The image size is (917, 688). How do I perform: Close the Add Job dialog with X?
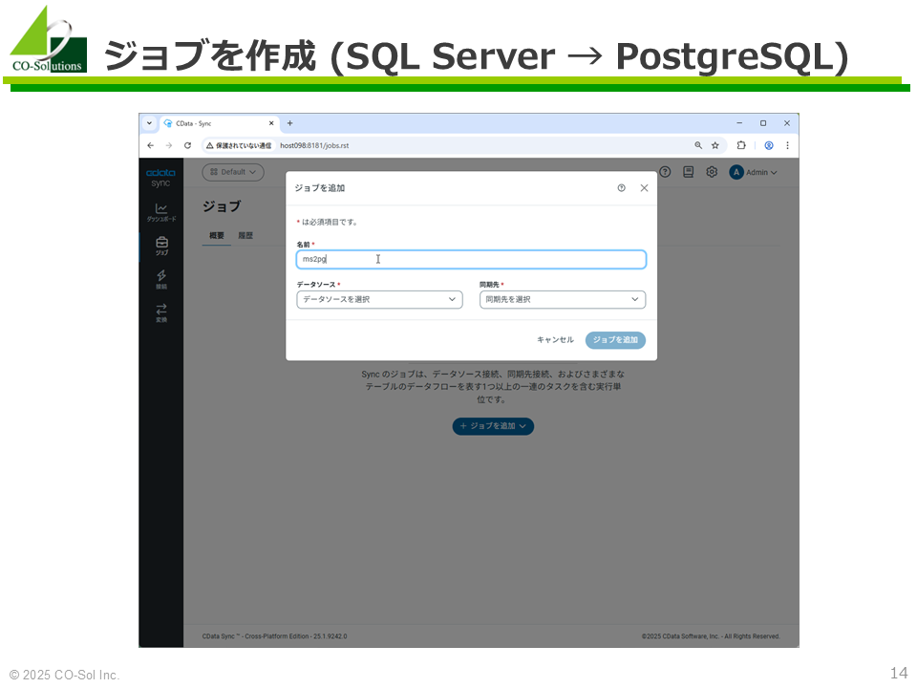click(x=644, y=188)
